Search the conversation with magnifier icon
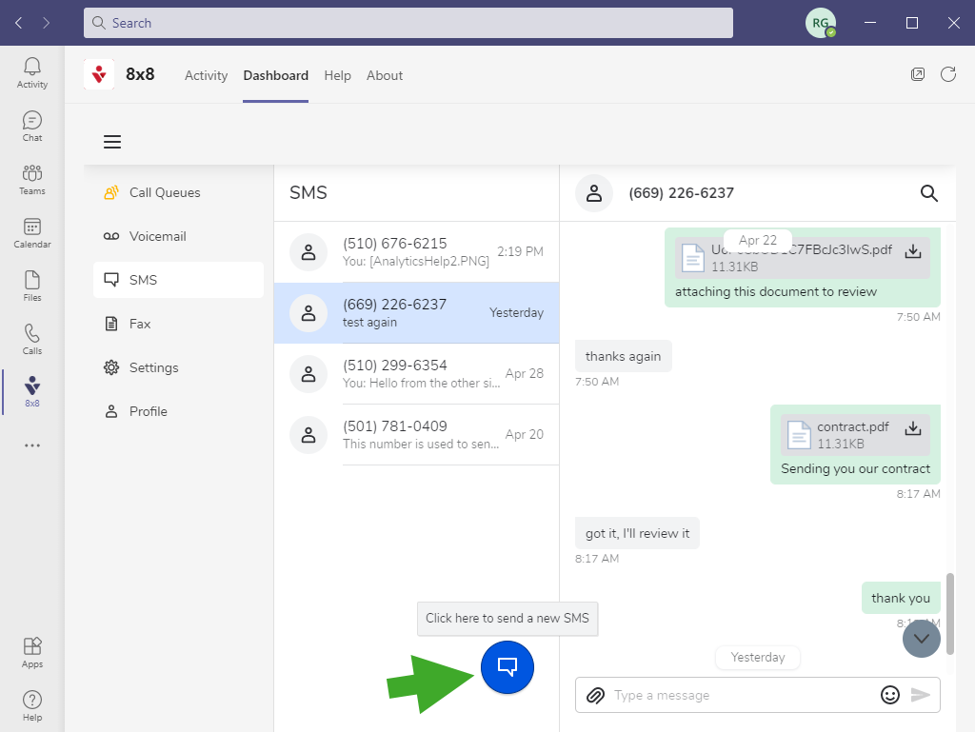Viewport: 975px width, 732px height. 929,193
